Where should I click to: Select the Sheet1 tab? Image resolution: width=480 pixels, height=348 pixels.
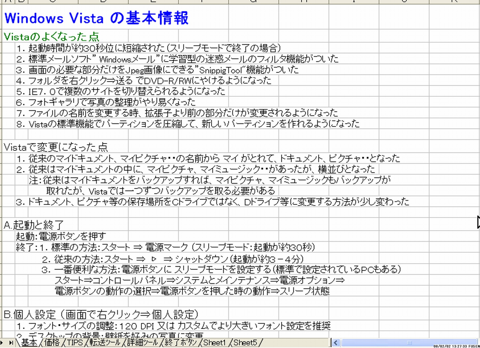point(214,343)
